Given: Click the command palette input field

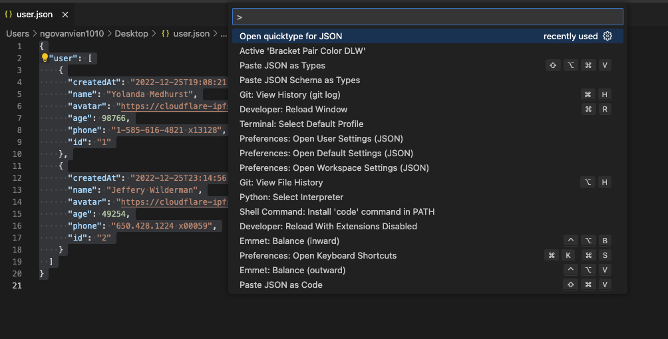Looking at the screenshot, I should (x=428, y=17).
